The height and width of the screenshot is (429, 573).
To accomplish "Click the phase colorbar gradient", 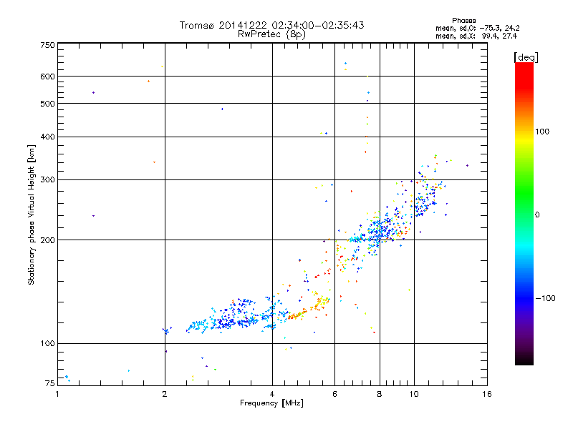I will [x=524, y=213].
